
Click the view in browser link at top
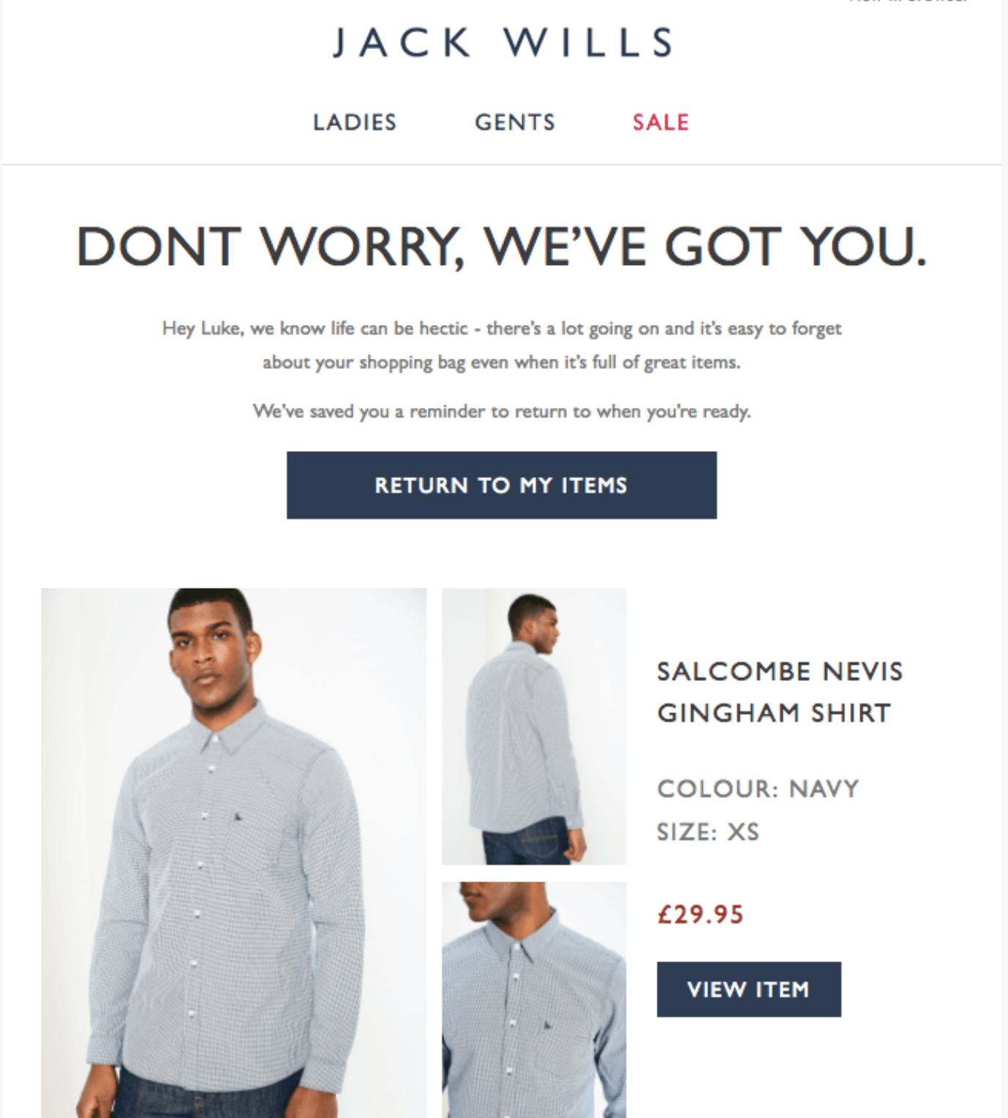point(909,1)
